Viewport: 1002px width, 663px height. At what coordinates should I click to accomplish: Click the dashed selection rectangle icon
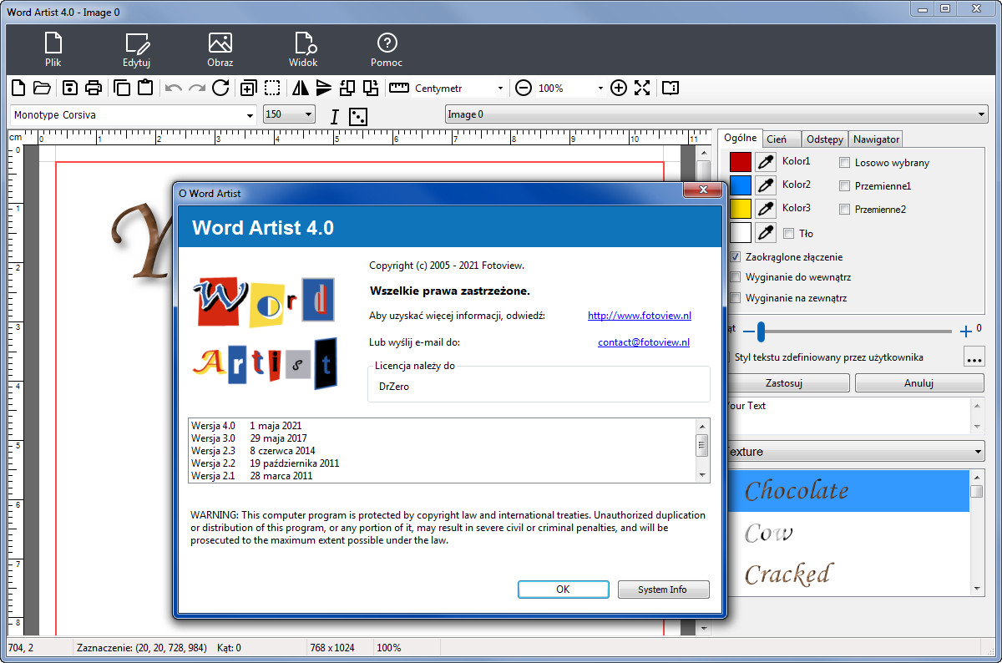(272, 88)
